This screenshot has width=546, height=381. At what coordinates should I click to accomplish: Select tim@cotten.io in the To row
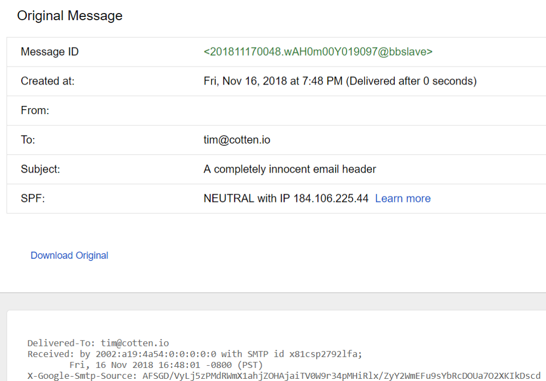point(237,140)
